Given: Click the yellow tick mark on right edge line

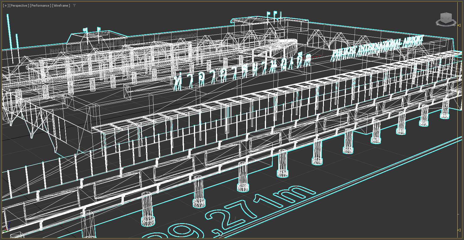Looking at the screenshot, I should 459,214.
